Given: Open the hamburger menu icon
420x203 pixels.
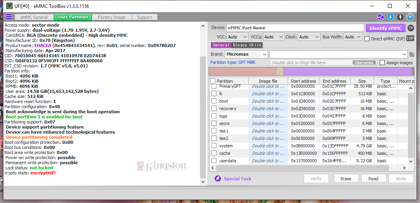Looking at the screenshot, I should 9,16.
